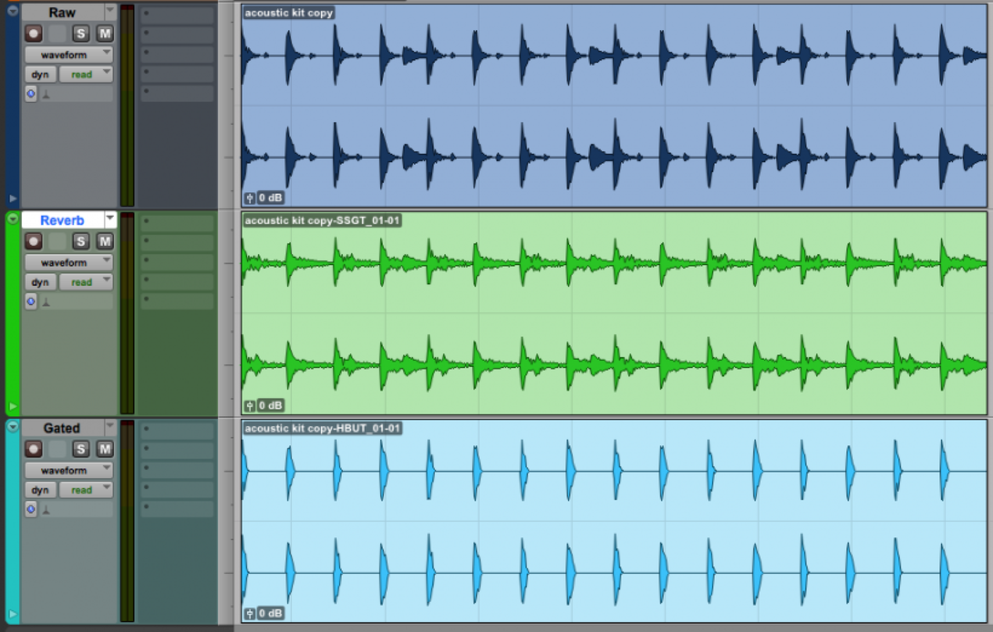The height and width of the screenshot is (632, 993).
Task: Select the Reverb track name
Action: (x=62, y=220)
